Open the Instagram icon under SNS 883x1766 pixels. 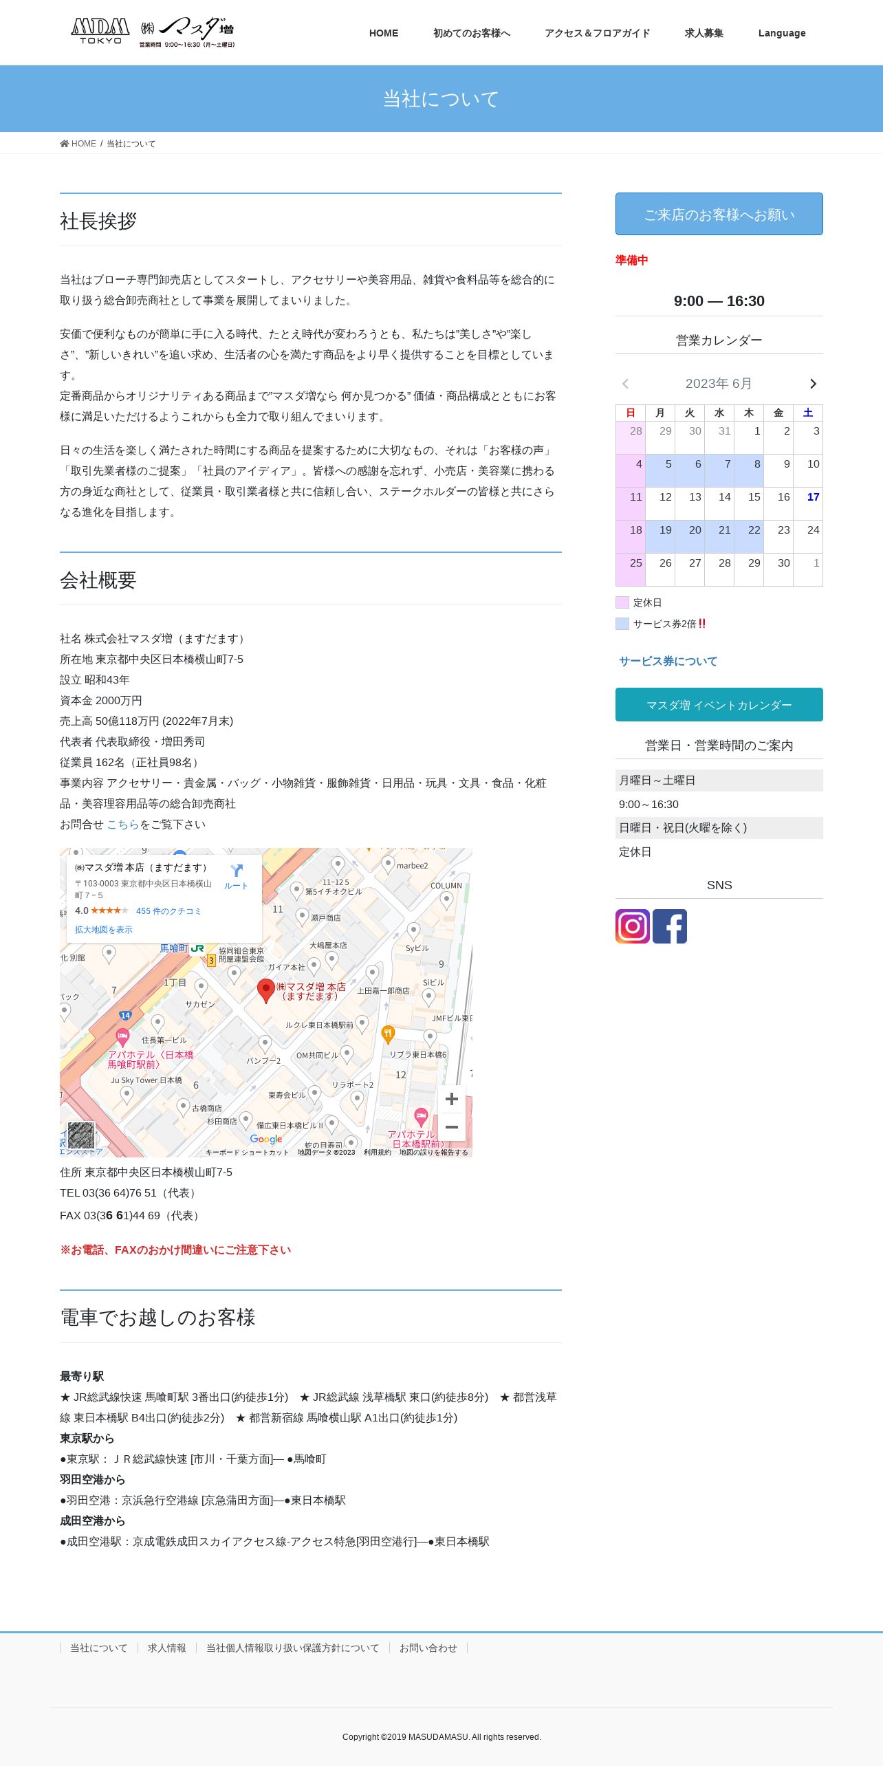tap(632, 926)
